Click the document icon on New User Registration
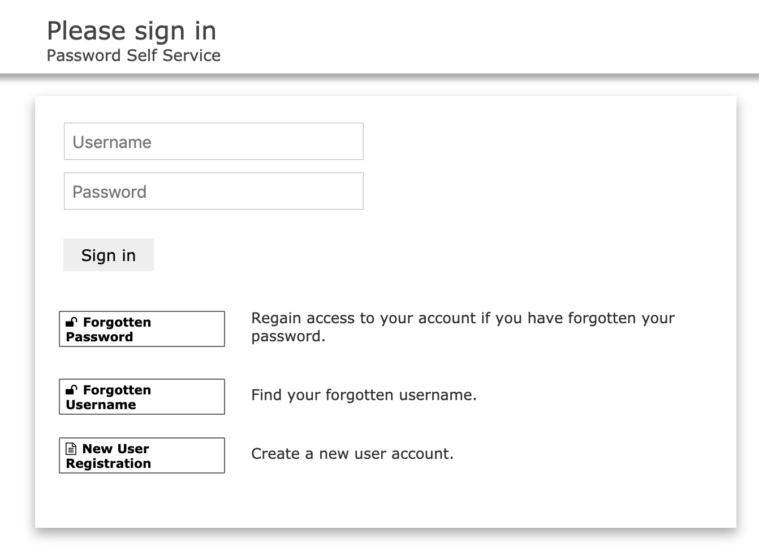This screenshot has height=547, width=759. click(71, 449)
